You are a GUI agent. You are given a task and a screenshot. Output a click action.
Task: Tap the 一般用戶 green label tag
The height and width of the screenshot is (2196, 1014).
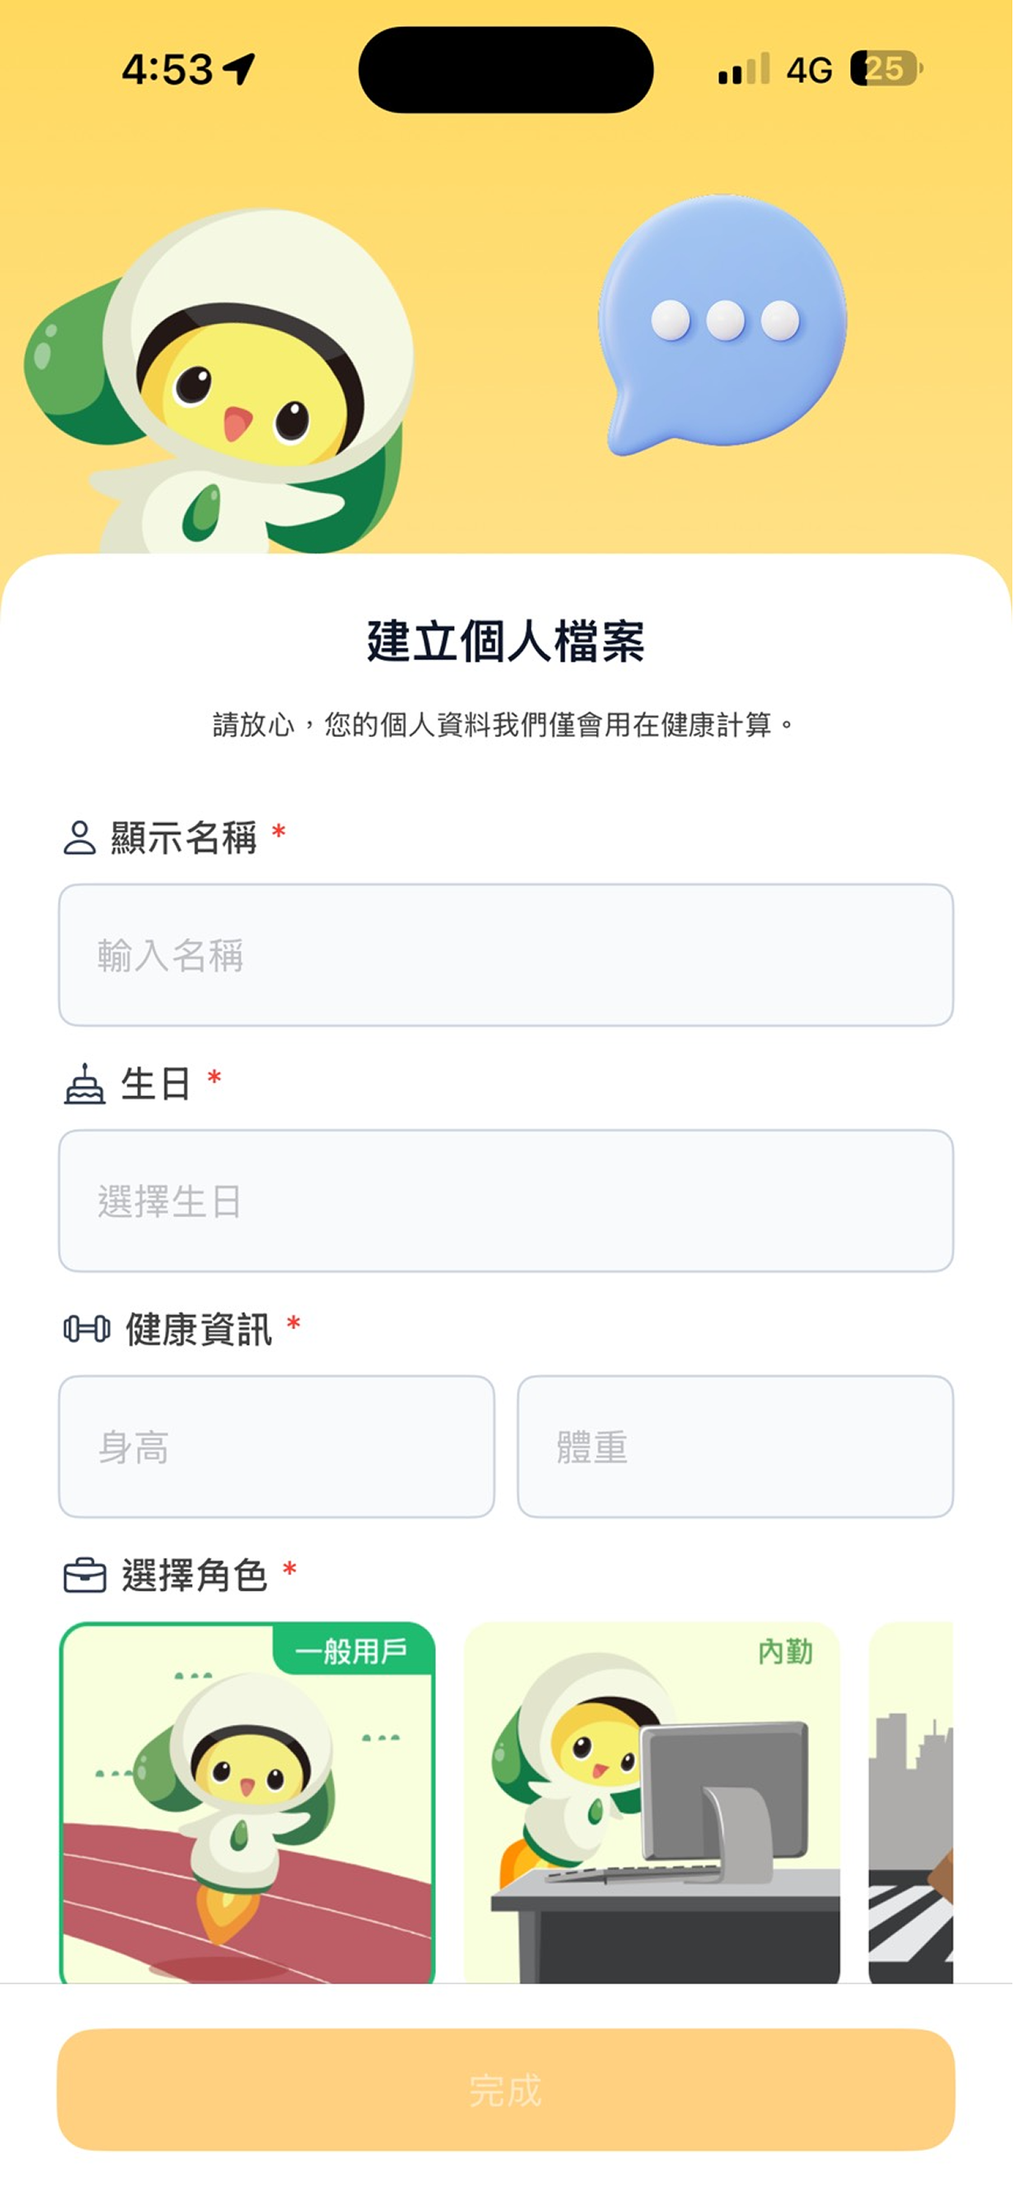coord(353,1650)
